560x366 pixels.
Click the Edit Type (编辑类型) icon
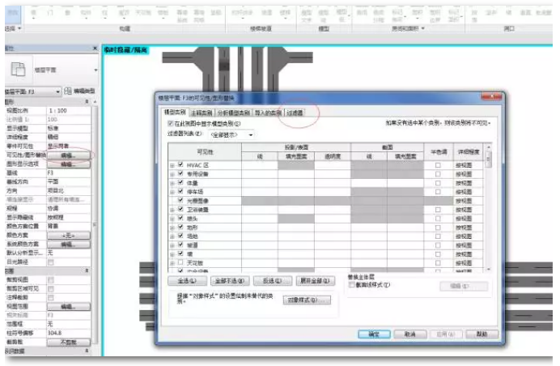coord(67,91)
